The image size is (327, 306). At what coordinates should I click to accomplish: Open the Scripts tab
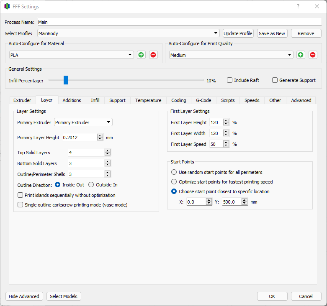[228, 100]
